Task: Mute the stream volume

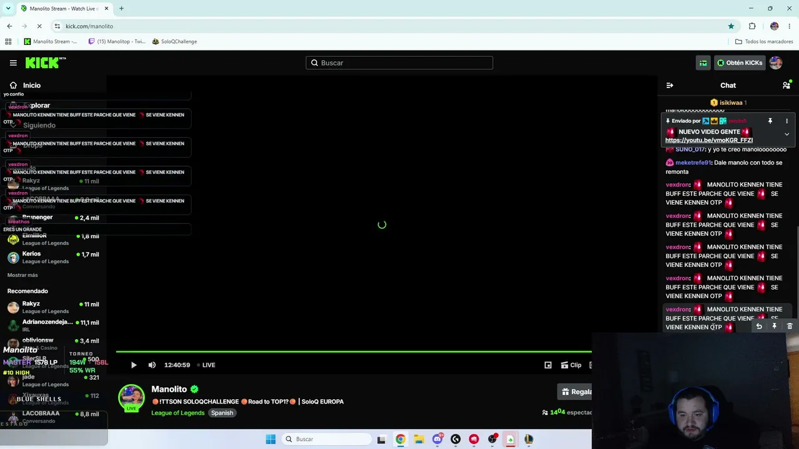Action: [152, 365]
